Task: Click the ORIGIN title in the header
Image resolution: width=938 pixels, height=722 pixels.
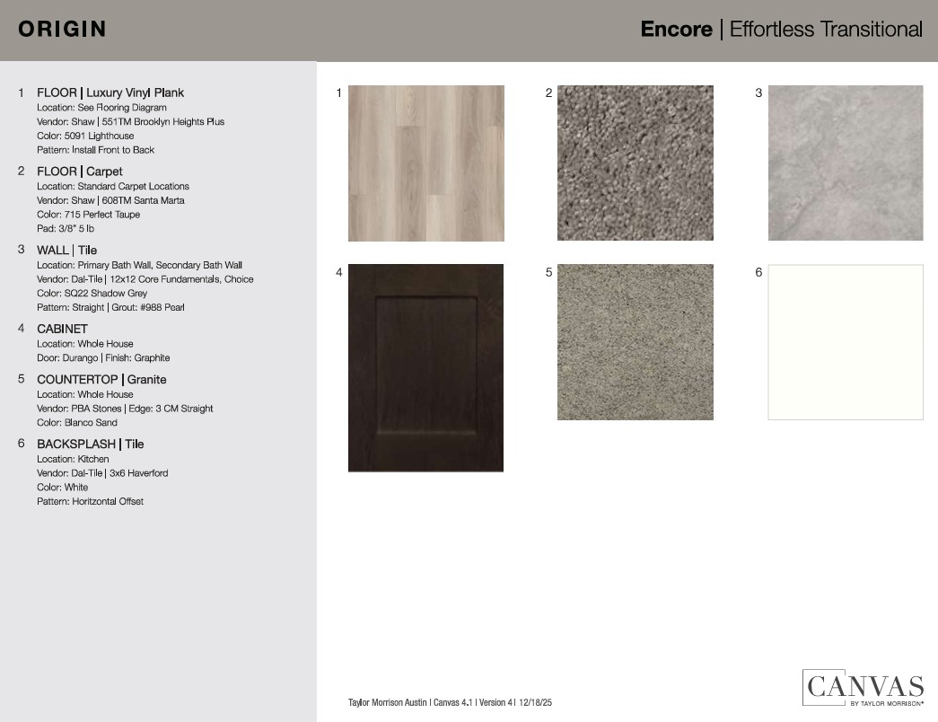Action: [x=62, y=29]
